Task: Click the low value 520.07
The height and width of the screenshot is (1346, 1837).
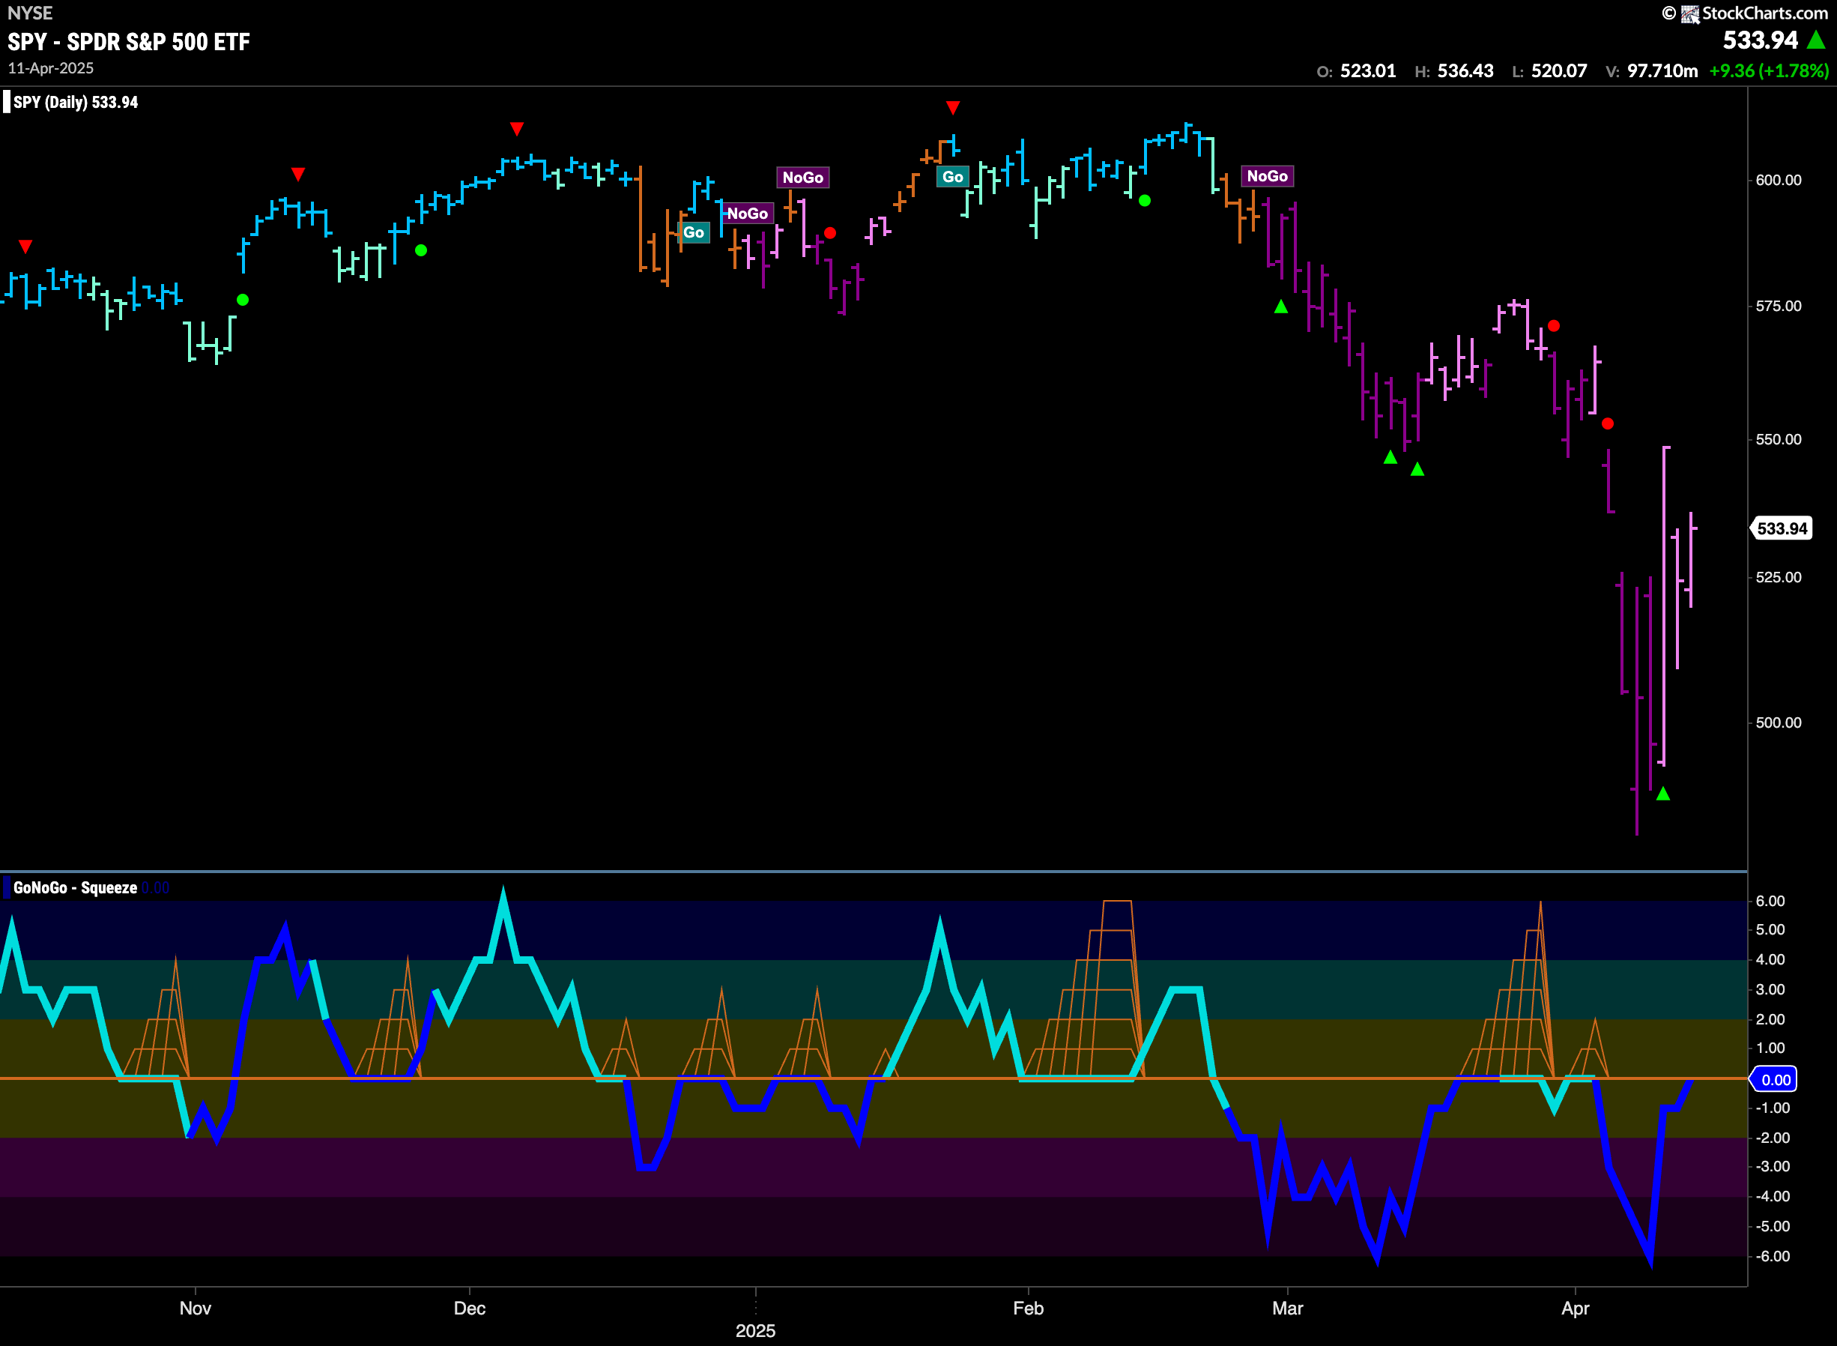Action: pos(1559,71)
